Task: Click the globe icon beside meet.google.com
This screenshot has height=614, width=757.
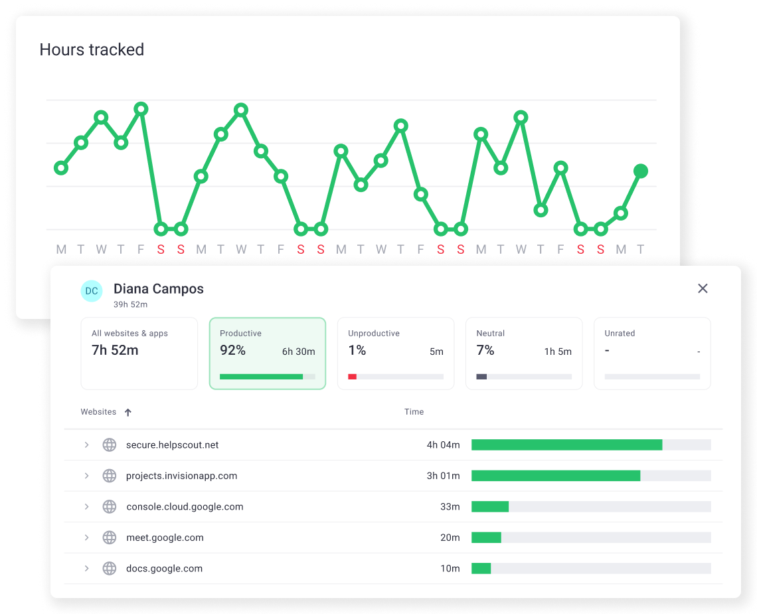Action: point(110,538)
